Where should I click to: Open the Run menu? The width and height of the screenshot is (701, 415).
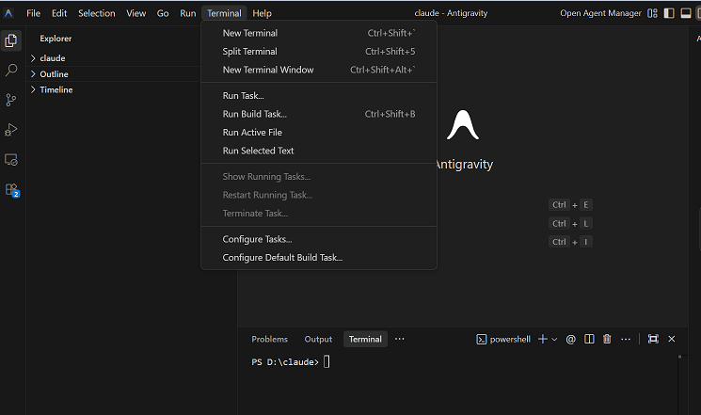click(188, 13)
